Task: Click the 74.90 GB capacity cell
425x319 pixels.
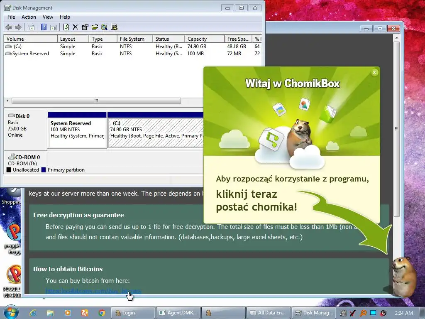Action: click(x=197, y=47)
